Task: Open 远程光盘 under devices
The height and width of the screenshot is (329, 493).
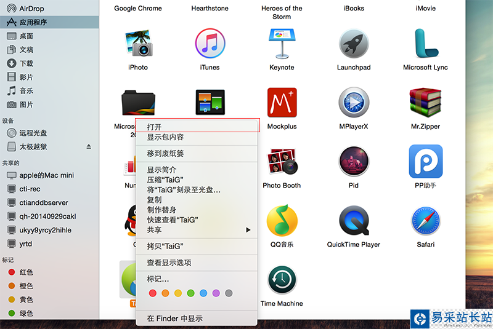Action: pyautogui.click(x=49, y=133)
